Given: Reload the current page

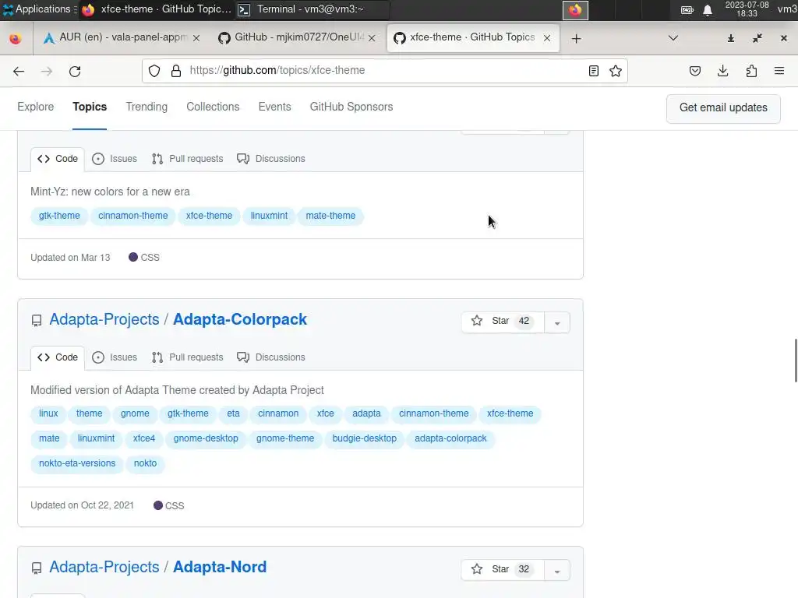Looking at the screenshot, I should 75,71.
